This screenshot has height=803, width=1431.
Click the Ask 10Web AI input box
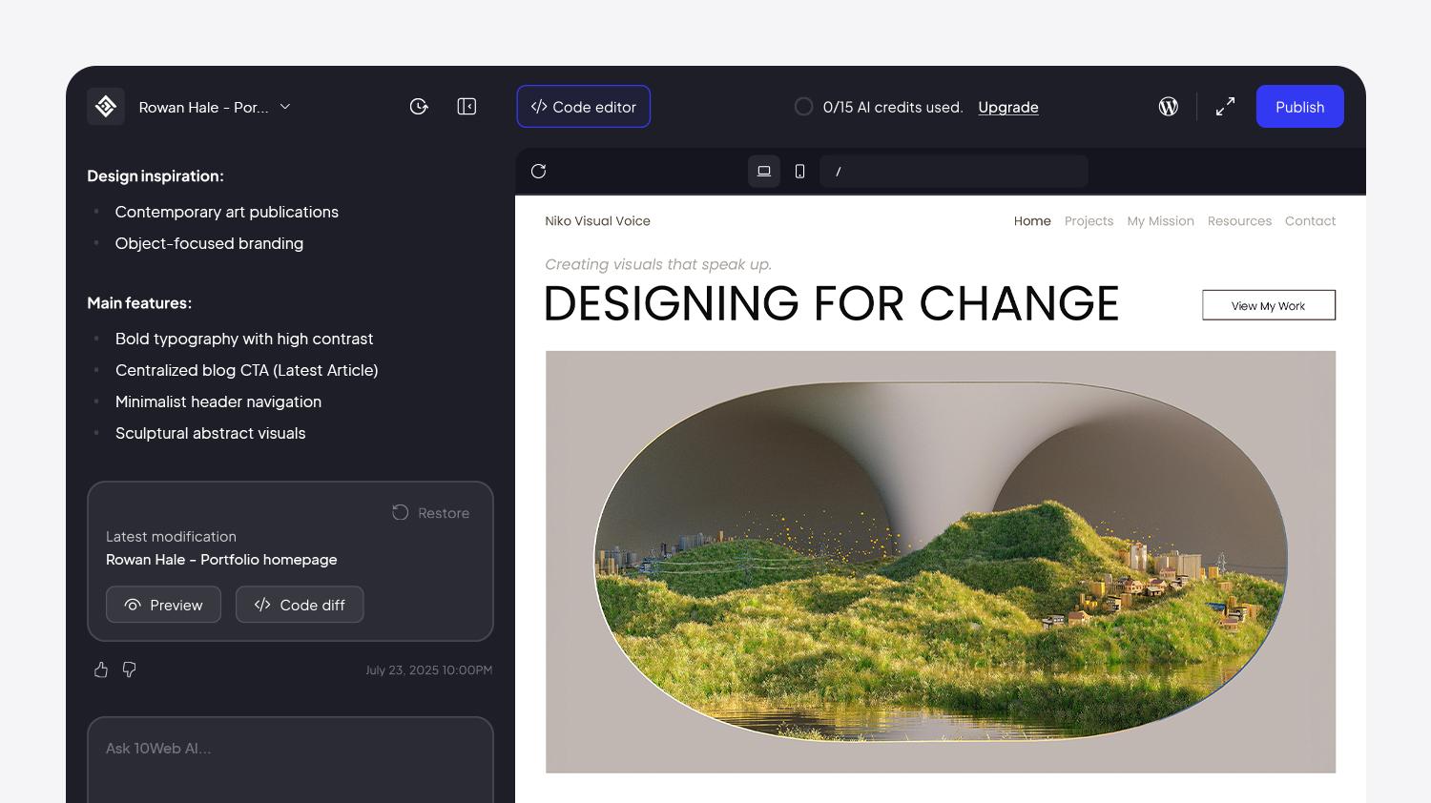pyautogui.click(x=290, y=750)
